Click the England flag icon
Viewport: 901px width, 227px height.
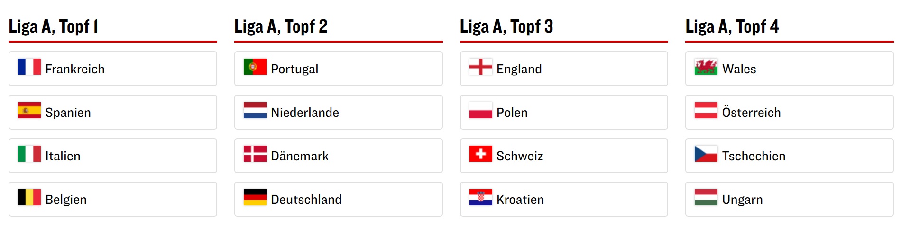point(480,67)
